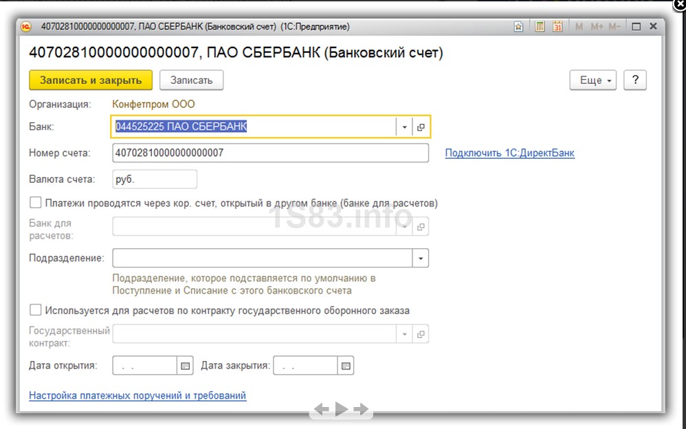The height and width of the screenshot is (429, 686).
Task: Go to previous slide with left arrow
Action: (x=322, y=410)
